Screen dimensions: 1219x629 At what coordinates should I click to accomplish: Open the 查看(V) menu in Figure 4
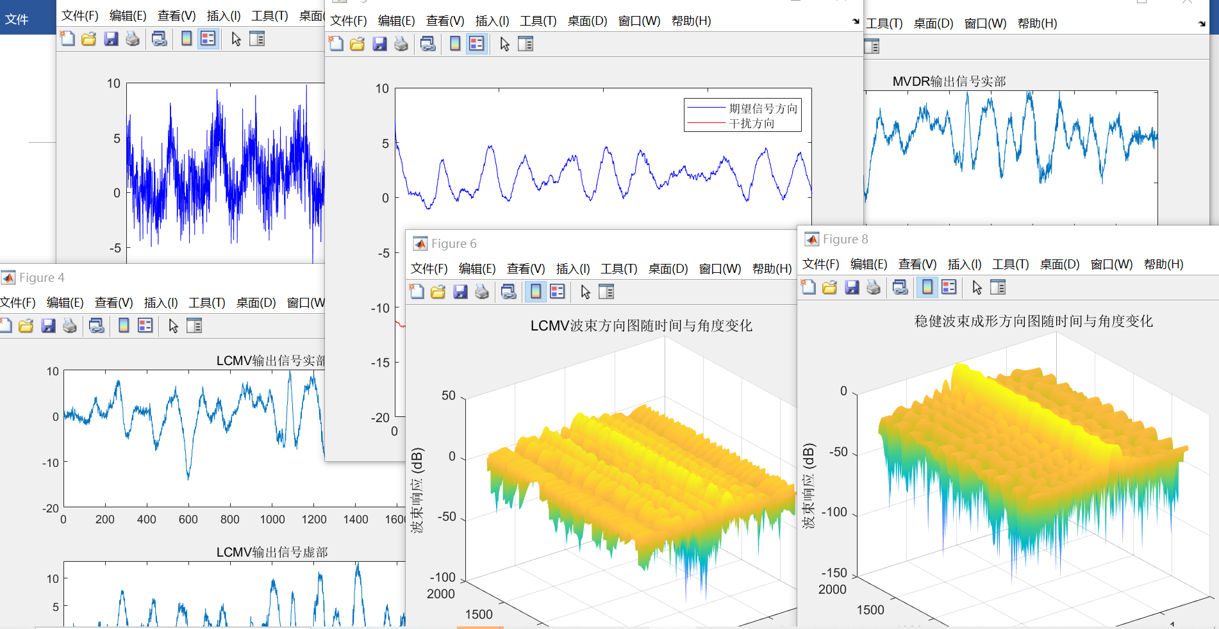[x=113, y=303]
